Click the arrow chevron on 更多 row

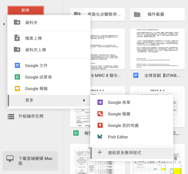[x=84, y=100]
